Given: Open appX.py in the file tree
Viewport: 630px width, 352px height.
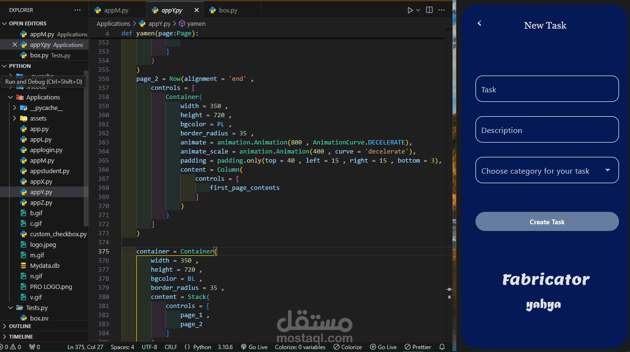Looking at the screenshot, I should 41,182.
